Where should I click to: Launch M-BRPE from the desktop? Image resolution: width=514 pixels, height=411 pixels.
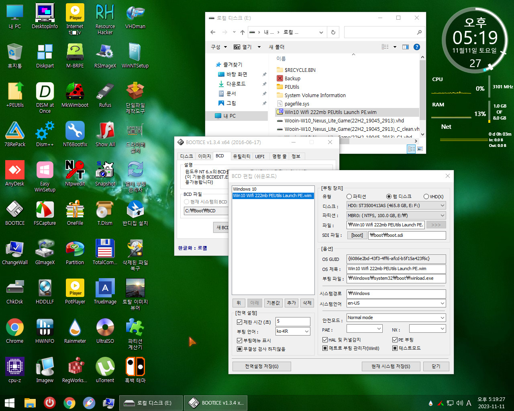(x=75, y=56)
